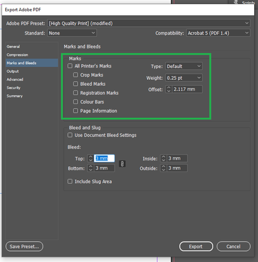
Task: Open the Adobe PDF Preset dropdown
Action: pos(149,23)
